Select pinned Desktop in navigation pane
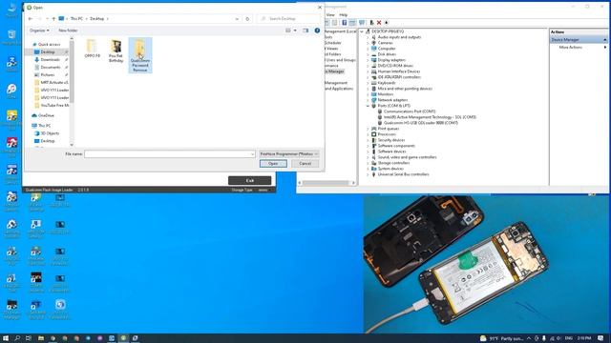611x343 pixels. pyautogui.click(x=48, y=51)
